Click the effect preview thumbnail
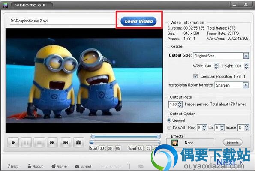 pyautogui.click(x=174, y=143)
